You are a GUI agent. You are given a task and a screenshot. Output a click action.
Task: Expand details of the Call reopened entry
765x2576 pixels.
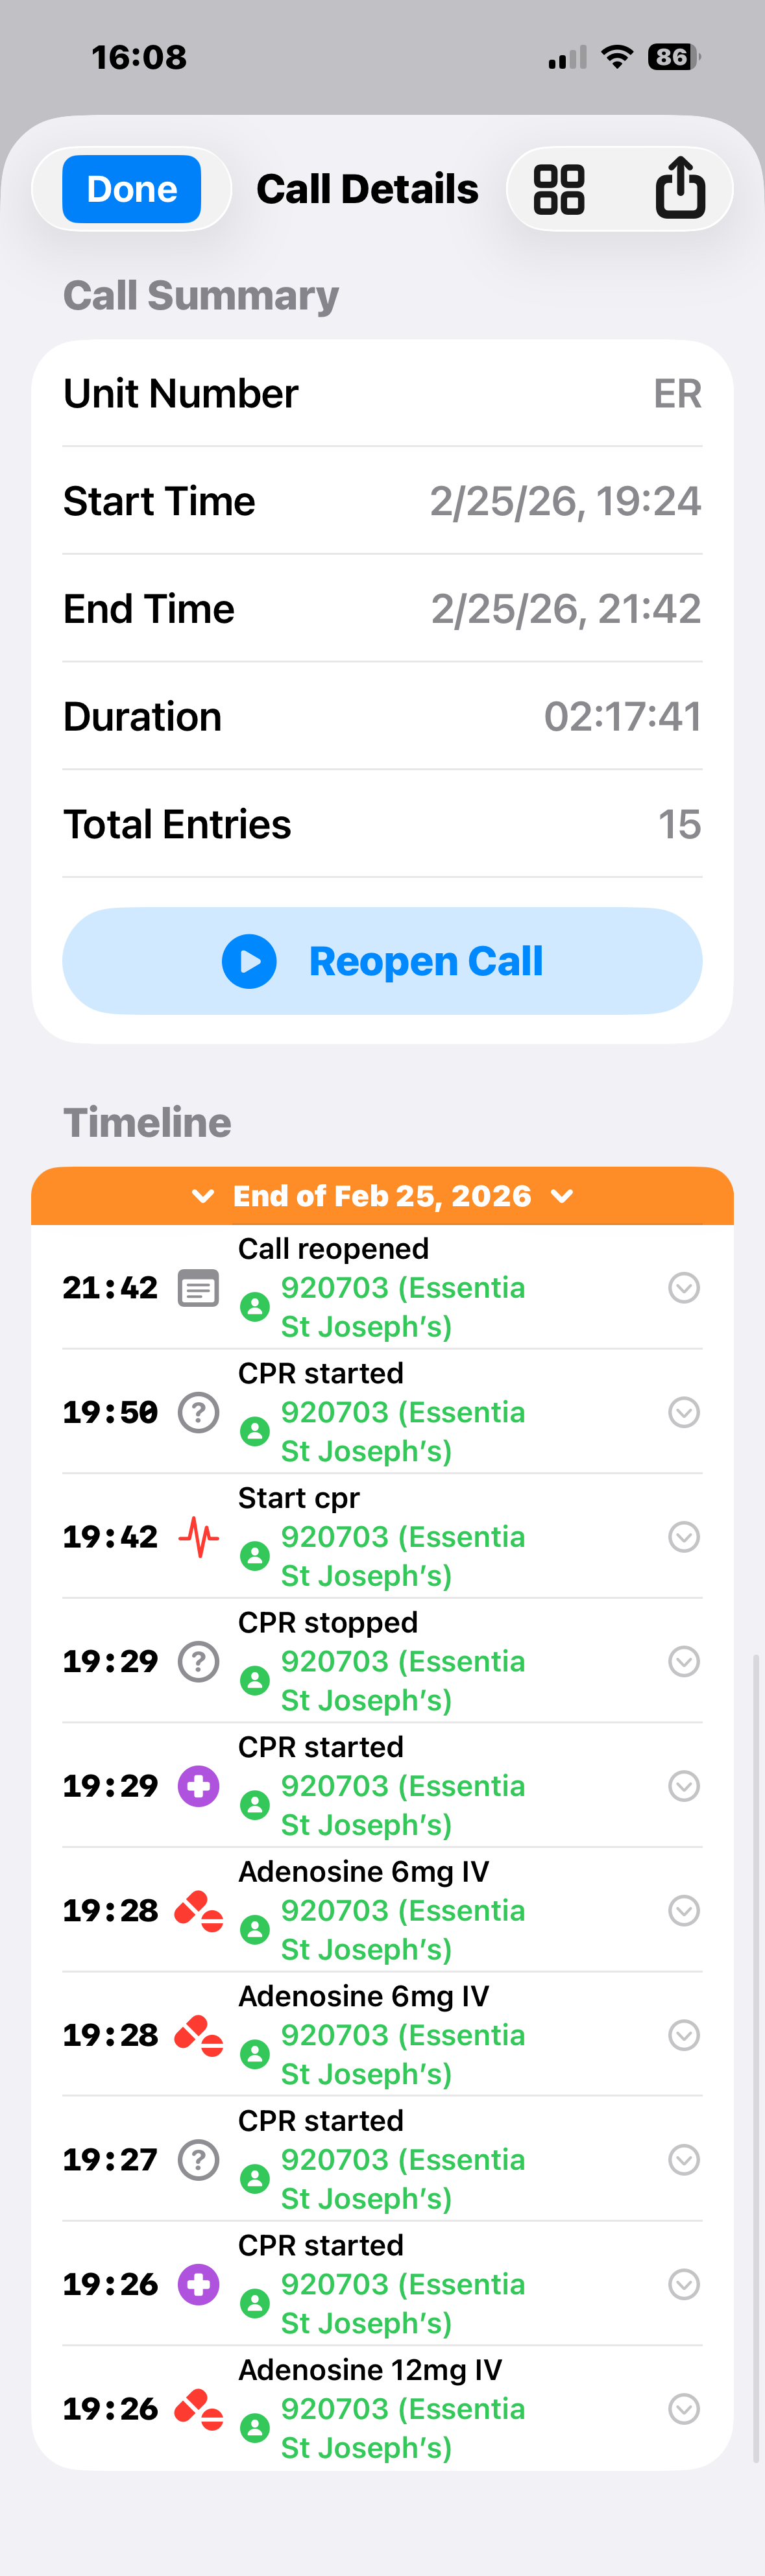click(684, 1288)
